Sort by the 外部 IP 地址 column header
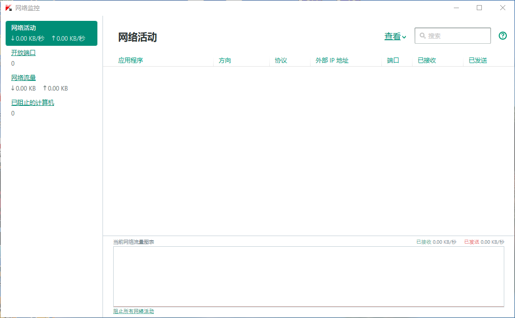 (x=332, y=61)
